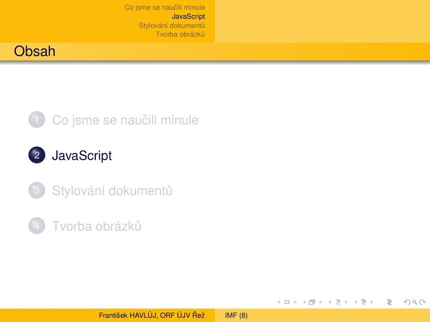Select outline item 'JavaScript' in contents

82,156
